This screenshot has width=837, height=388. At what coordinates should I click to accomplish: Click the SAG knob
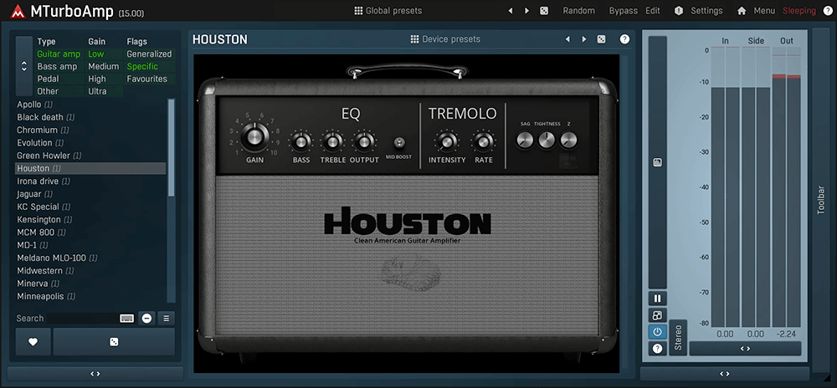(x=526, y=140)
